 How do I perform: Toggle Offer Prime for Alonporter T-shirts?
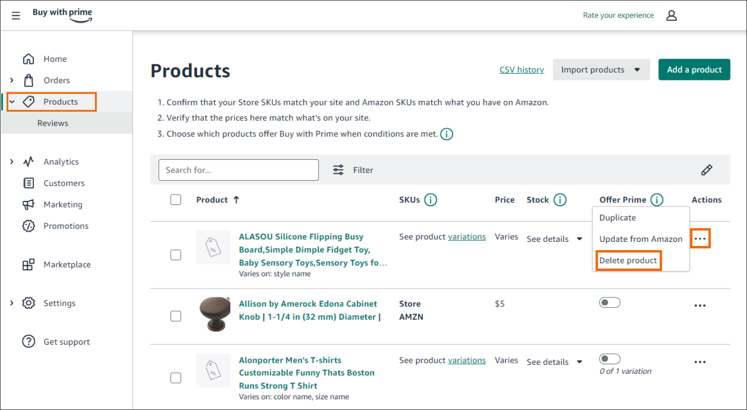[610, 358]
